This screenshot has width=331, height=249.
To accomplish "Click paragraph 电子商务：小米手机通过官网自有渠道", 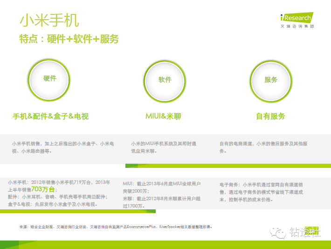I will pyautogui.click(x=261, y=192).
